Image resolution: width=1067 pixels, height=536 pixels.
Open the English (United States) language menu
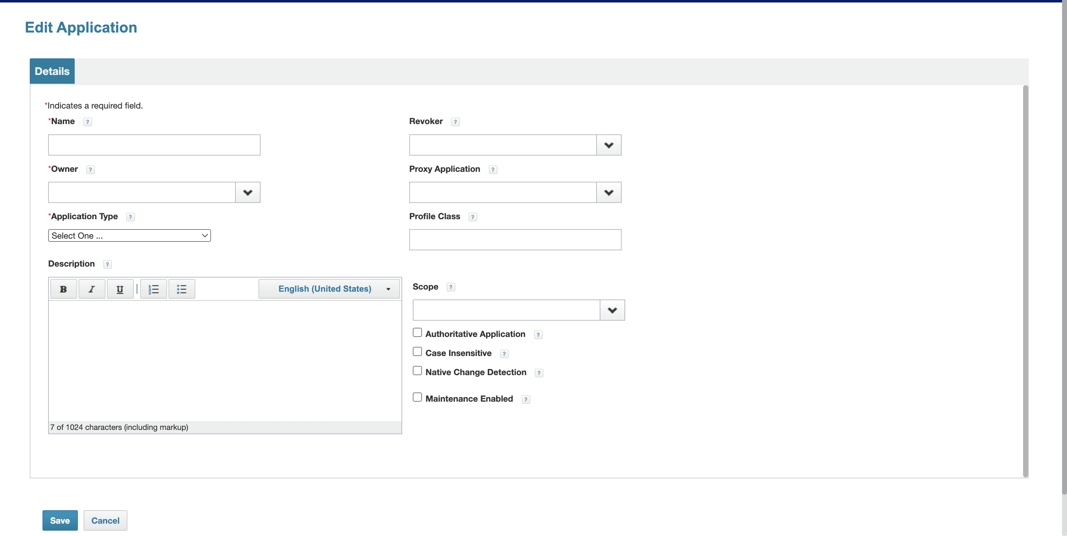coord(329,289)
